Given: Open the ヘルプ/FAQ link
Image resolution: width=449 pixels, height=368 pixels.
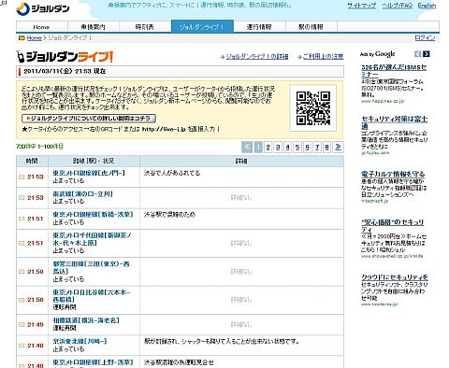Looking at the screenshot, I should coord(398,6).
